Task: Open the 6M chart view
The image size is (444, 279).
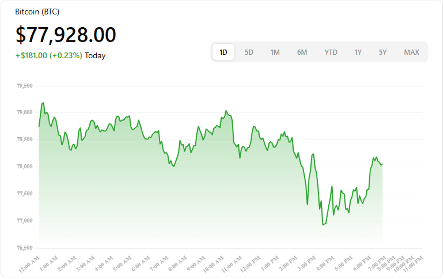Action: pos(302,52)
